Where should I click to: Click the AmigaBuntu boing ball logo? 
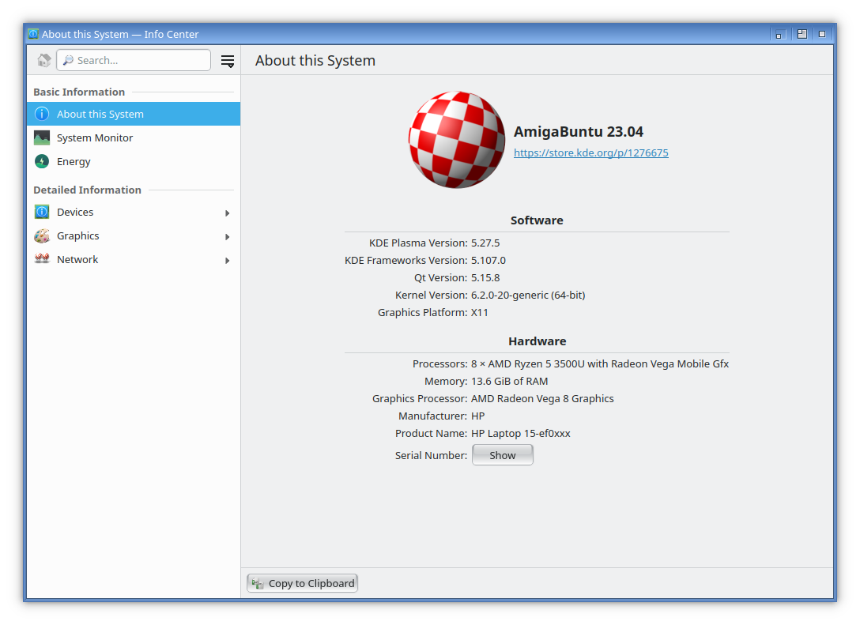point(456,140)
